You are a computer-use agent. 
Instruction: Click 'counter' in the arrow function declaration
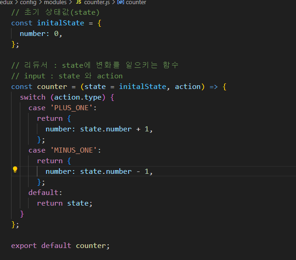tap(52, 87)
